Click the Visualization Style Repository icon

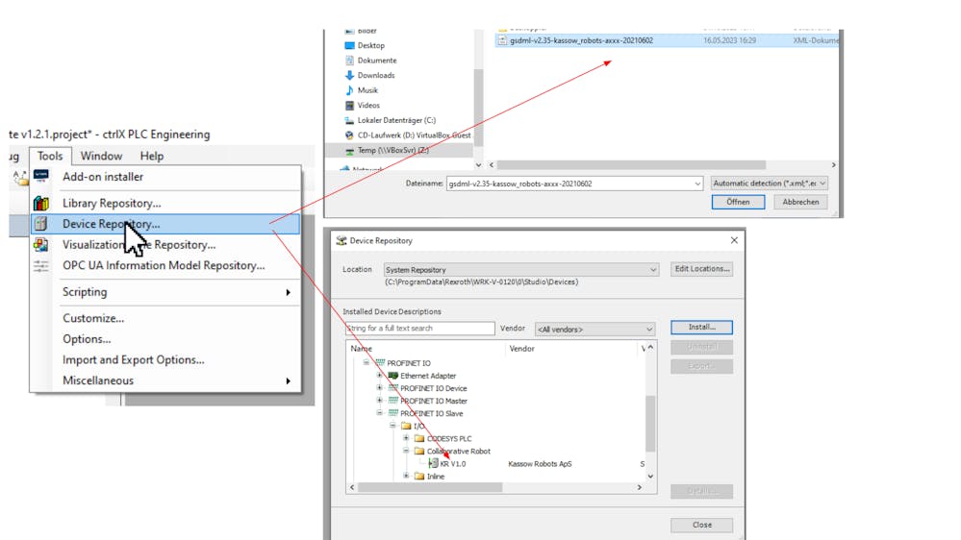[41, 244]
